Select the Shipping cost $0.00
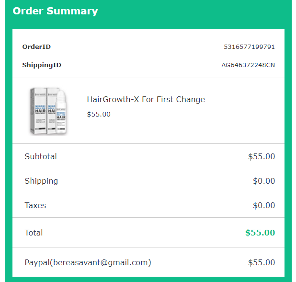Screen dimensions: 296x282 264,181
